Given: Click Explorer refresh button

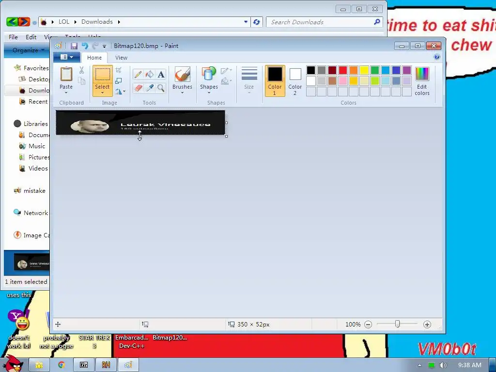Looking at the screenshot, I should coord(257,22).
